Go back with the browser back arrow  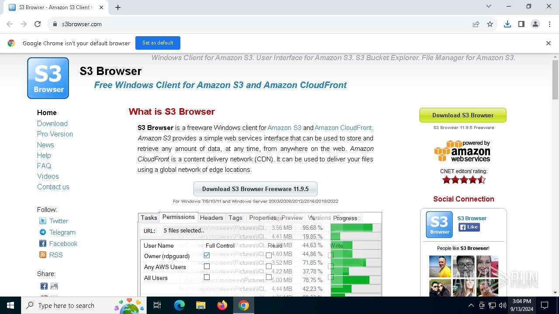tap(10, 24)
